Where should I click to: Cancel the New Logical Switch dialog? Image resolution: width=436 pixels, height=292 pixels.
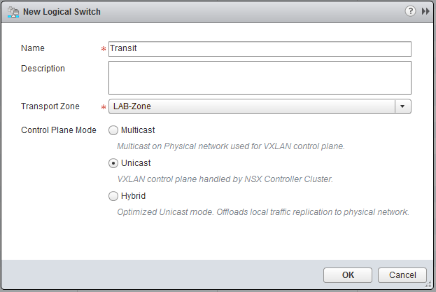402,275
